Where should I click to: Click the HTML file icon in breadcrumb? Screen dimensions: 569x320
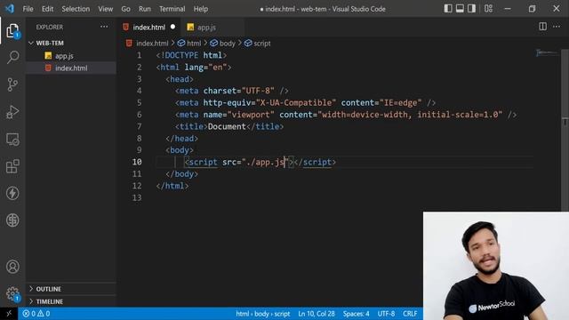coord(129,44)
